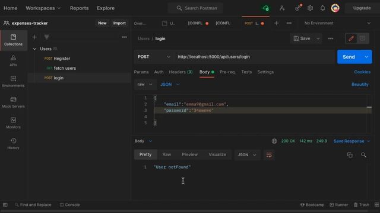380x213 pixels.
Task: Add a new request tab
Action: point(276,23)
